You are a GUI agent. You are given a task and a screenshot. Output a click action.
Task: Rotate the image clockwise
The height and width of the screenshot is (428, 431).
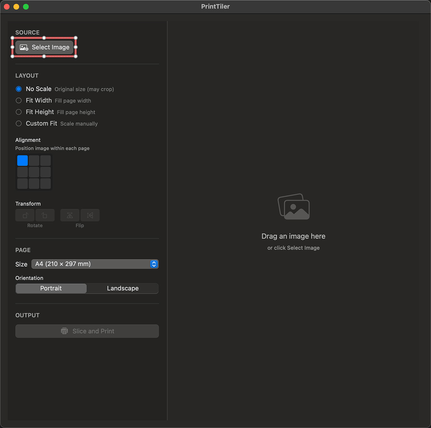45,215
